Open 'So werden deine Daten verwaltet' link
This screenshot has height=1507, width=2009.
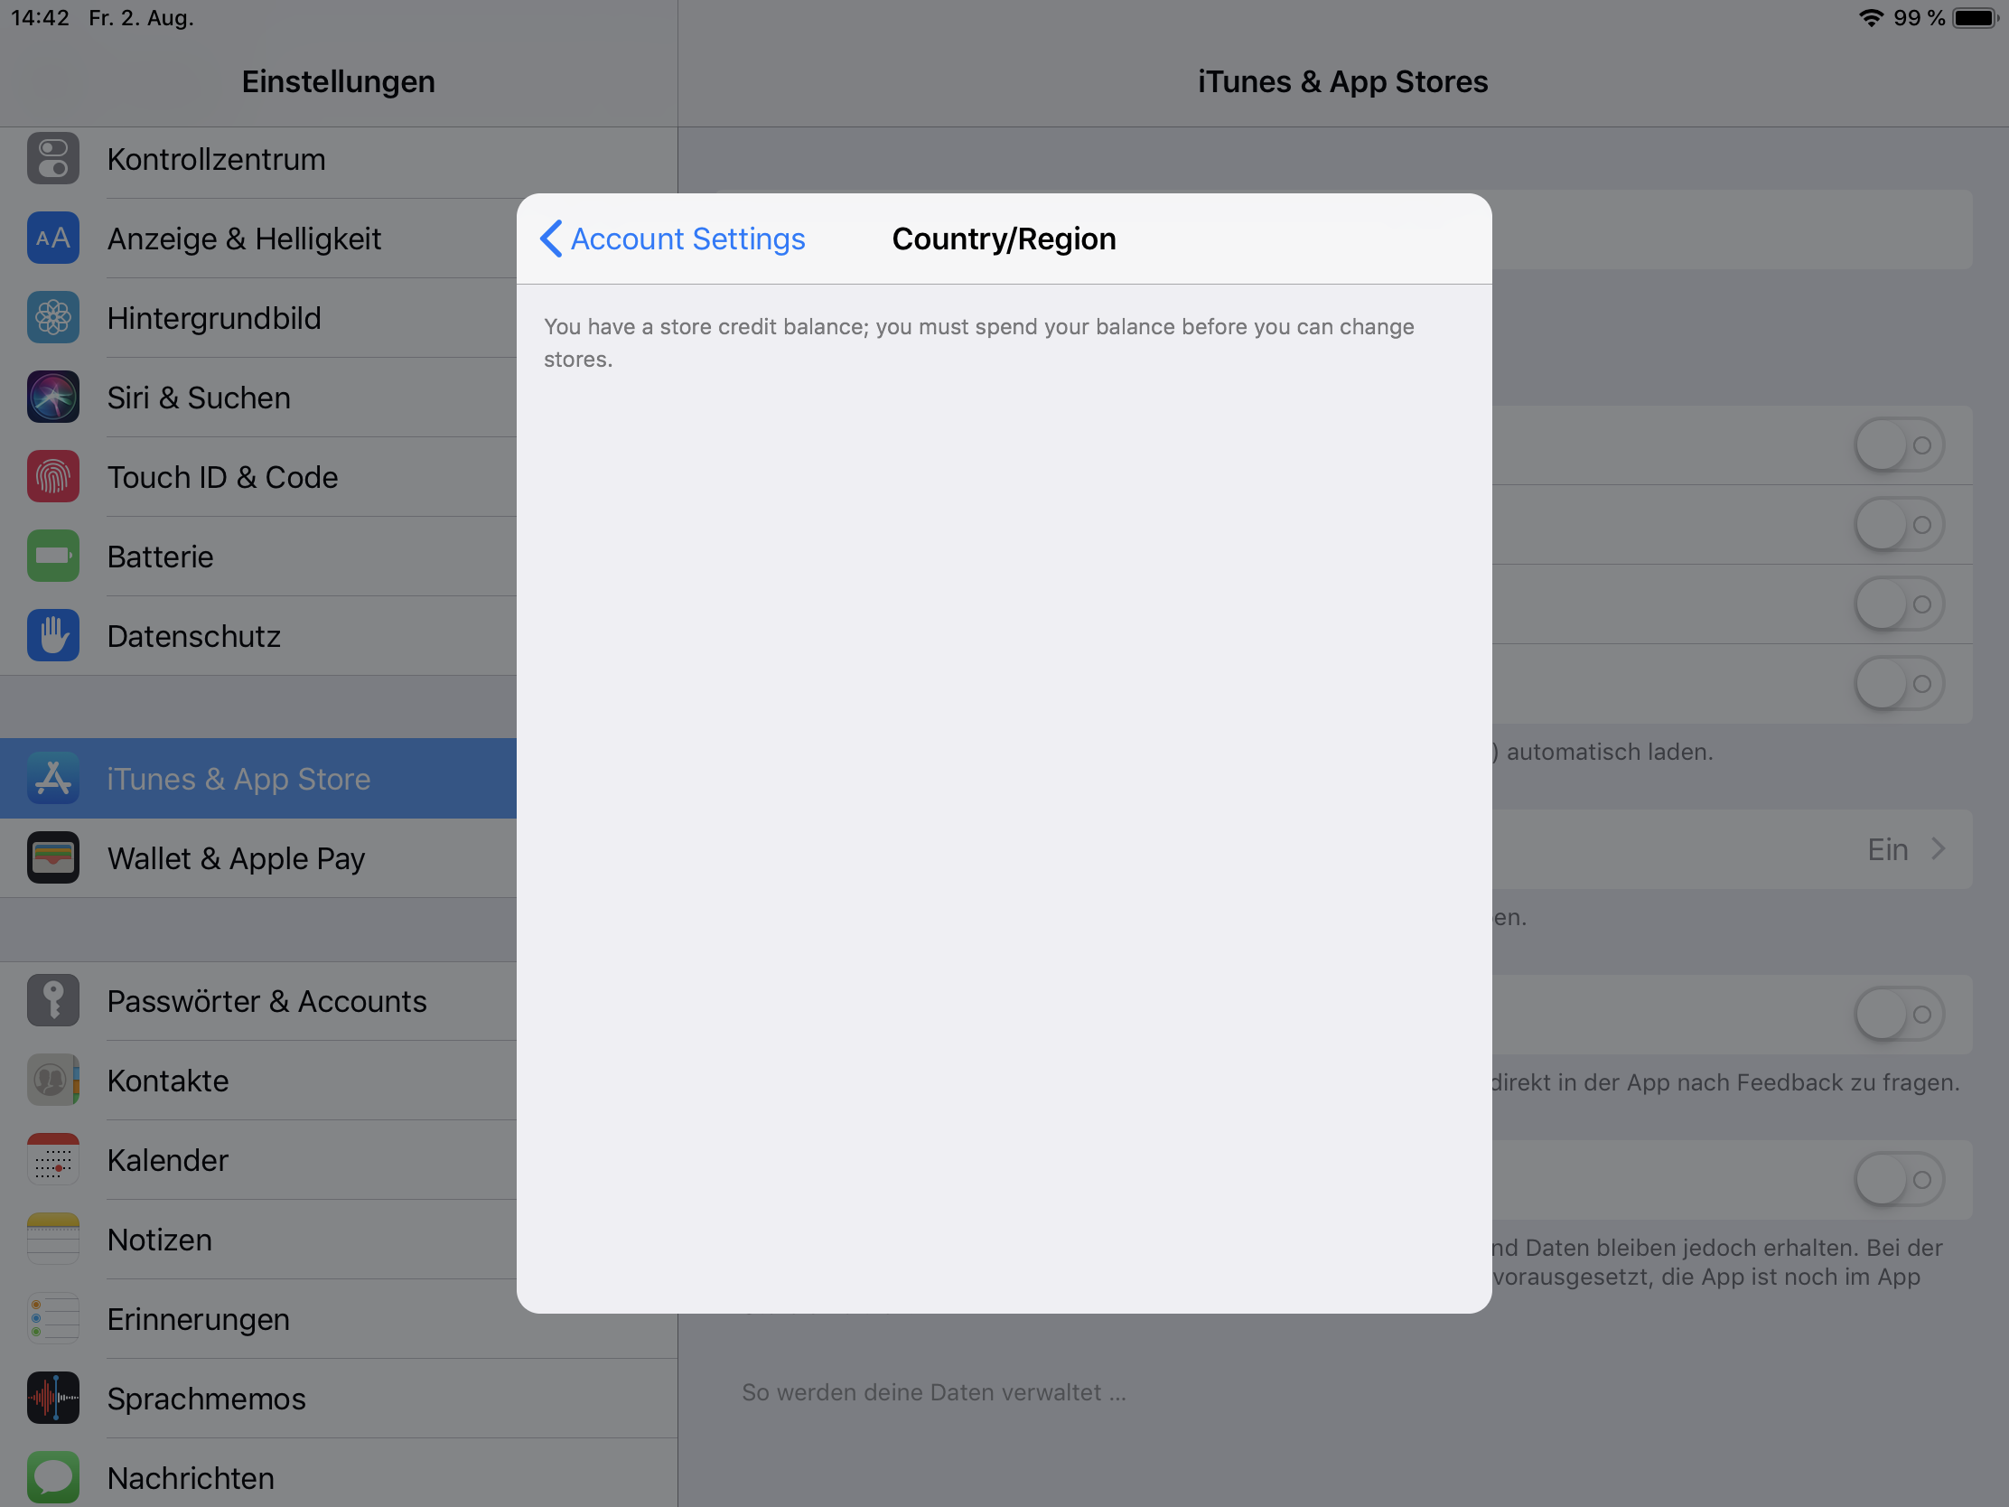[x=934, y=1391]
